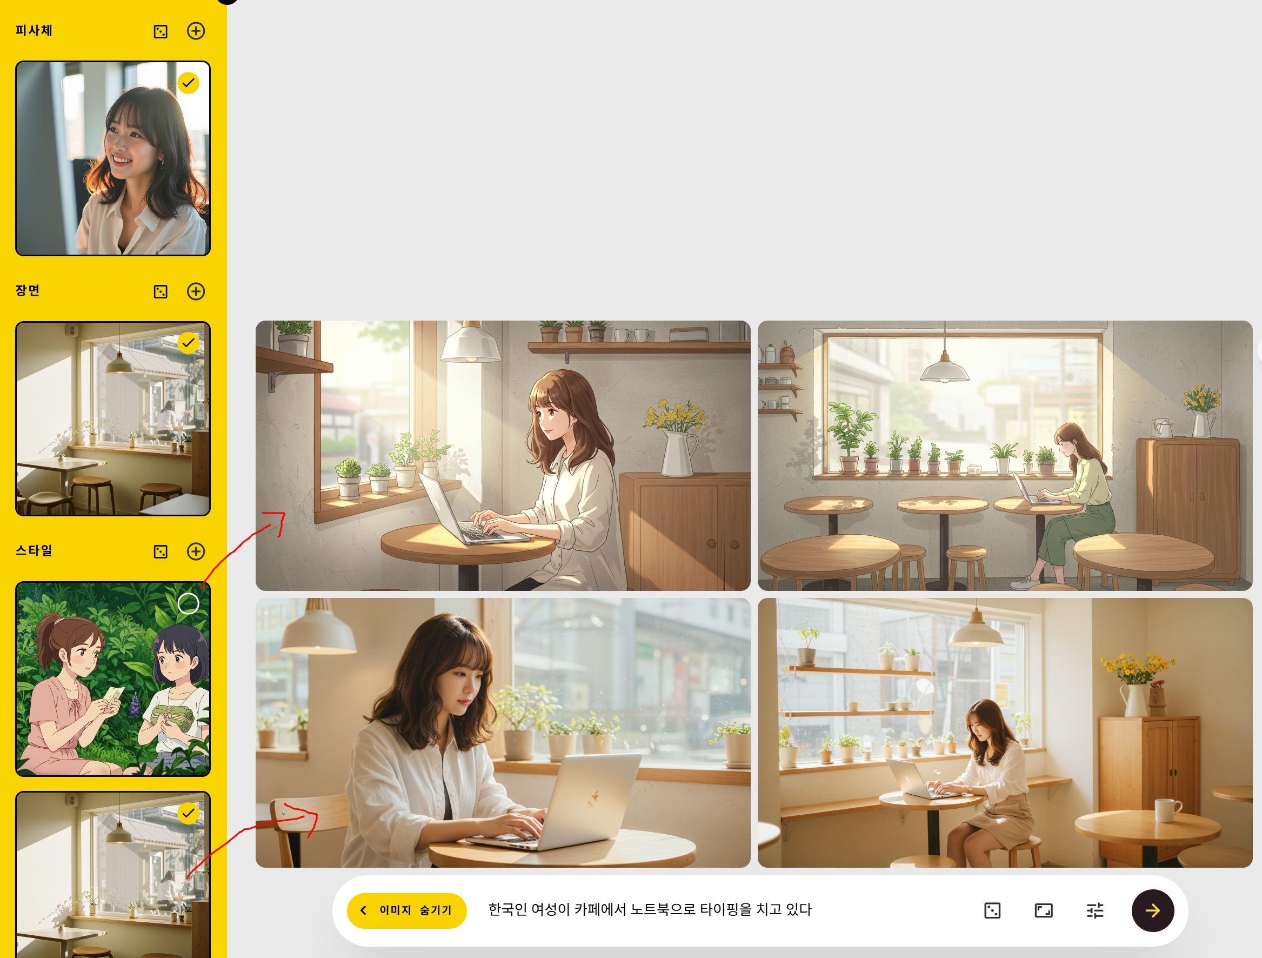This screenshot has height=958, width=1262.
Task: Uncheck the 피사체 woman portrait checkmark
Action: pos(188,83)
